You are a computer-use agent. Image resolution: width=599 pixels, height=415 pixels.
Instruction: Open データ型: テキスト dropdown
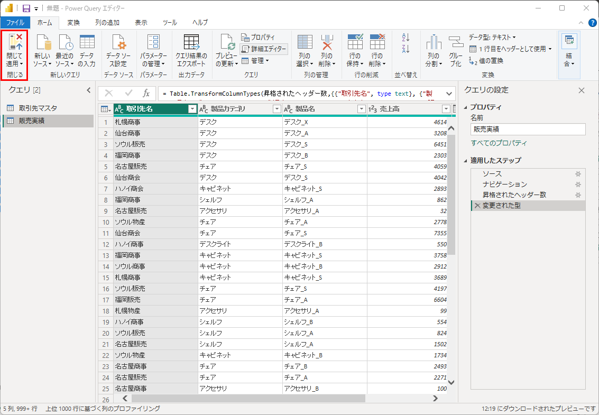click(492, 38)
